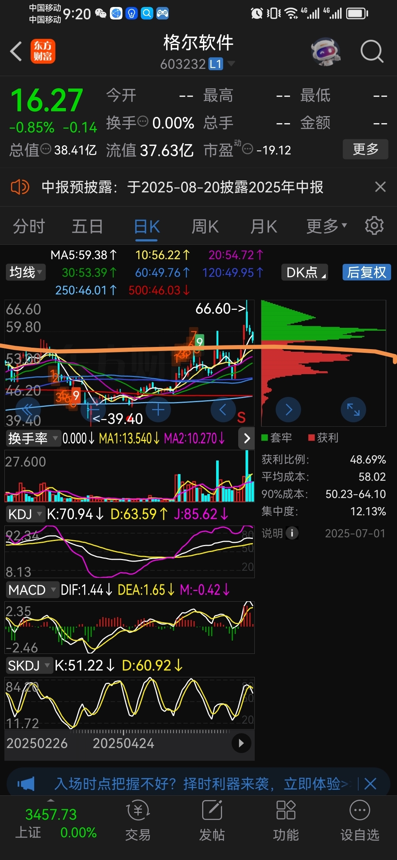The width and height of the screenshot is (397, 860).
Task: Open the search magnifier icon
Action: 372,51
